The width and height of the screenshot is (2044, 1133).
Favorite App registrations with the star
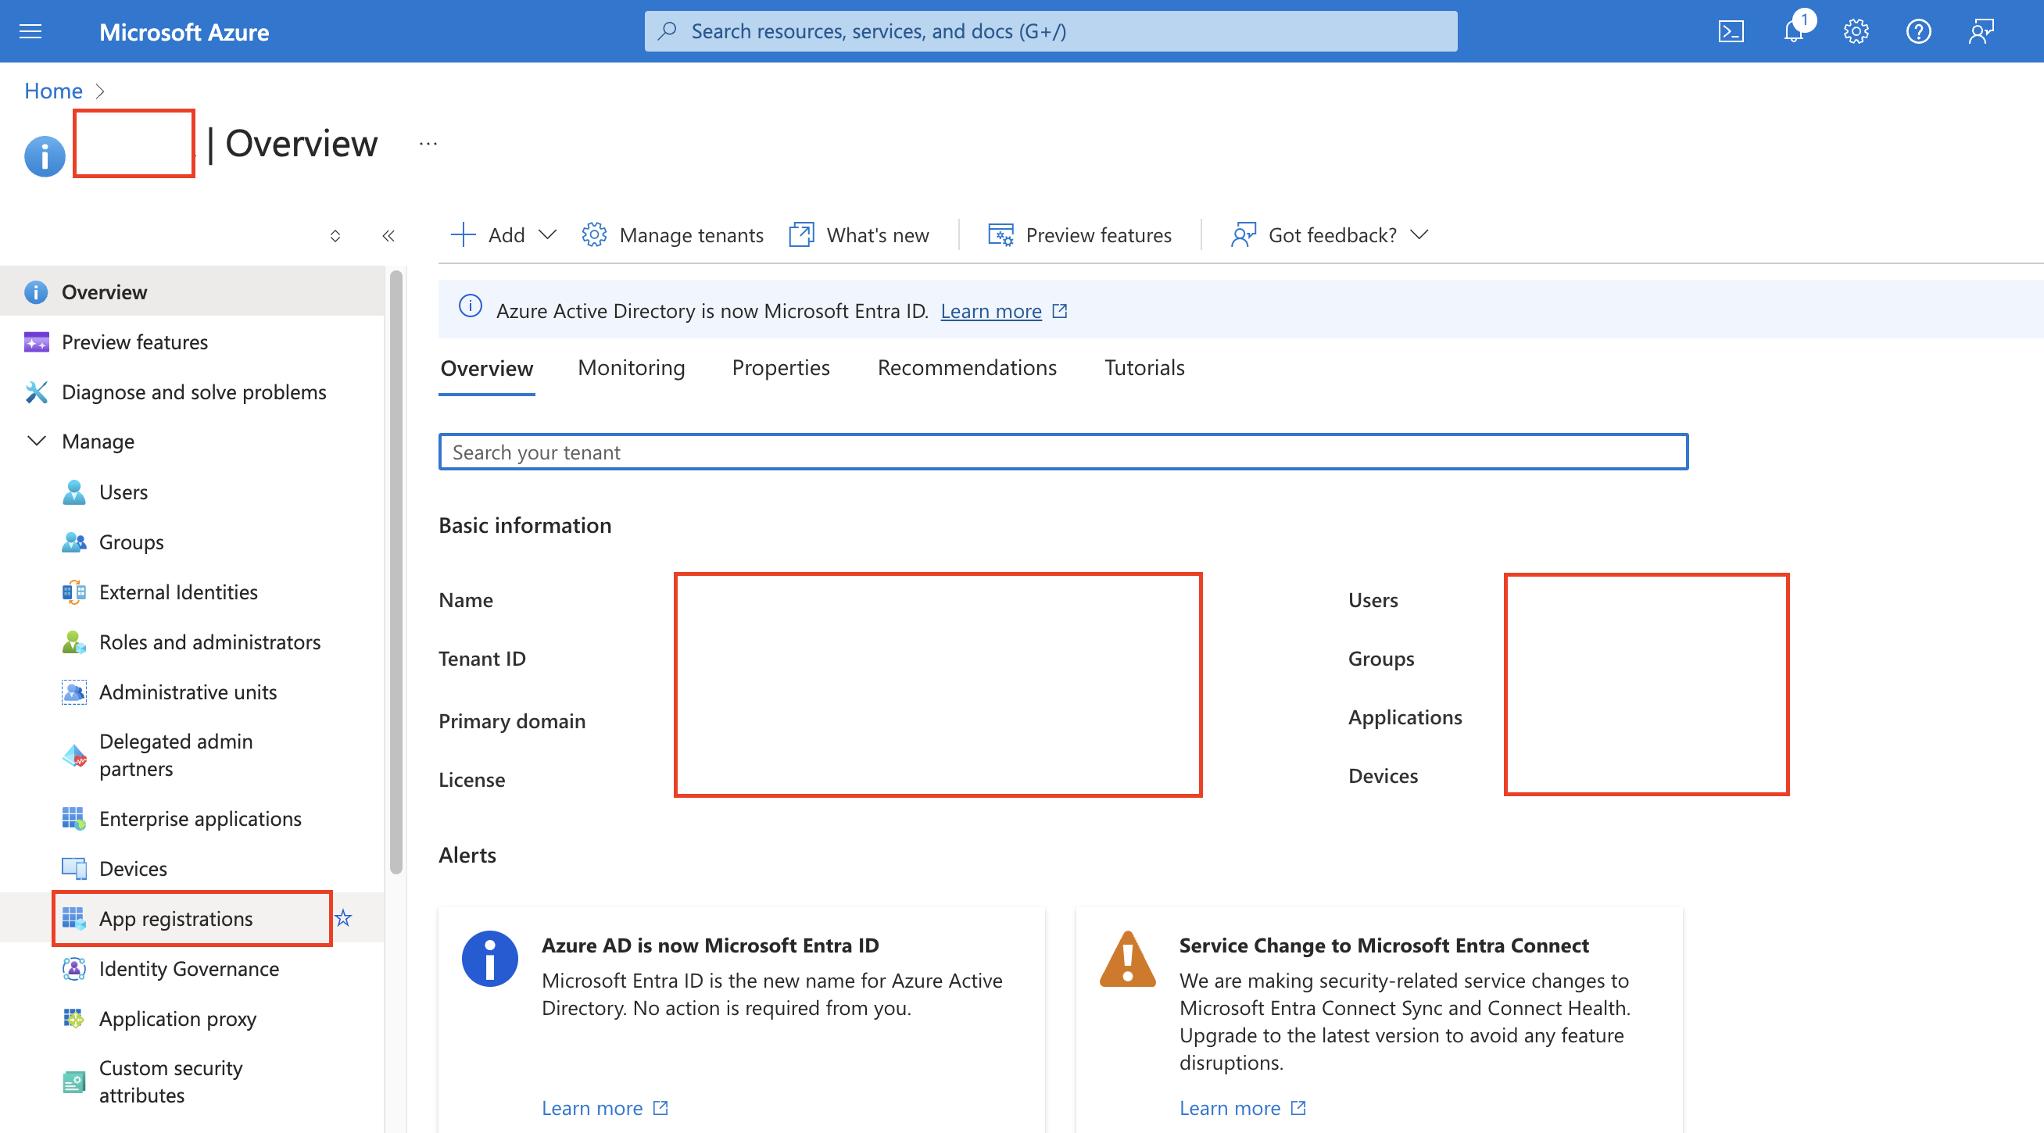coord(343,918)
